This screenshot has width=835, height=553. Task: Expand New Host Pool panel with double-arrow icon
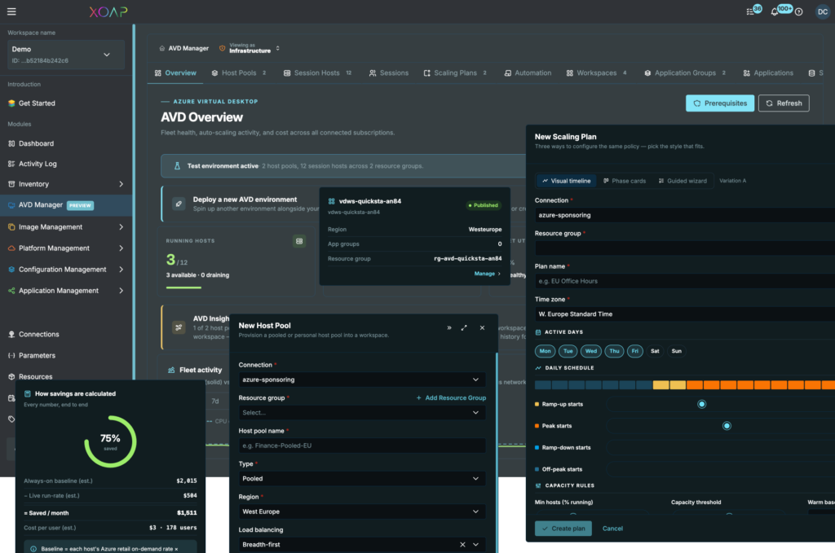pyautogui.click(x=449, y=328)
